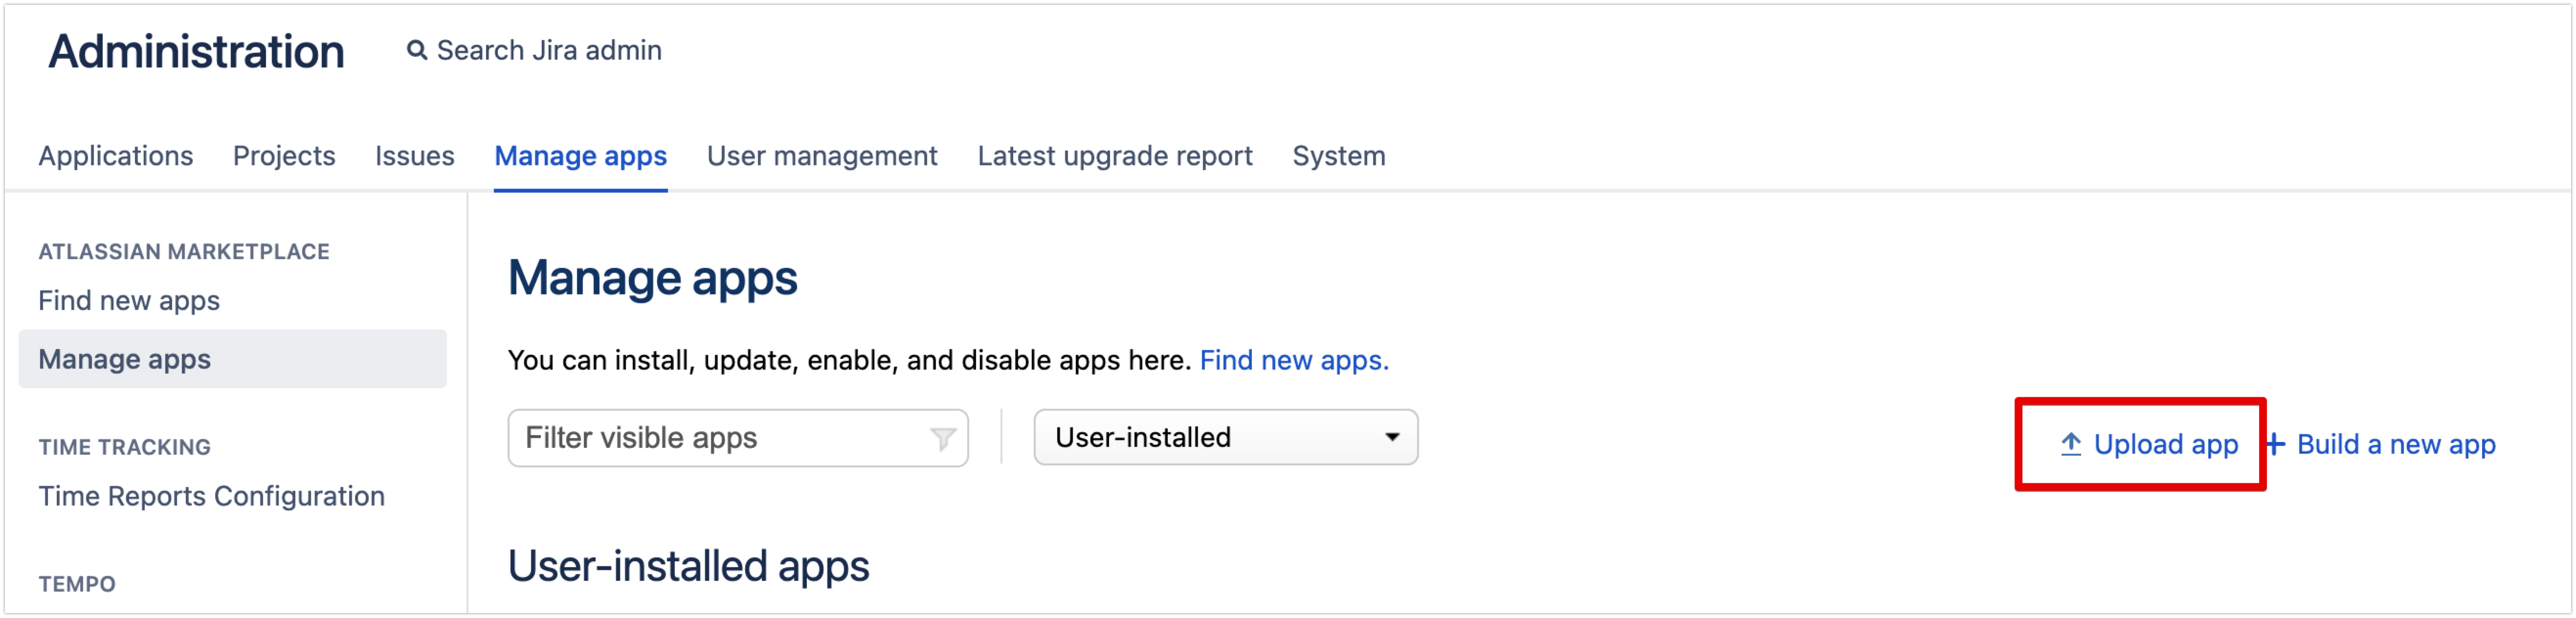
Task: Open User management tab
Action: tap(821, 156)
